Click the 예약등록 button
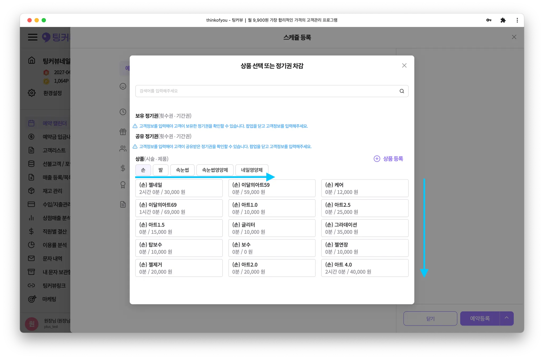Image resolution: width=544 pixels, height=359 pixels. tap(480, 318)
